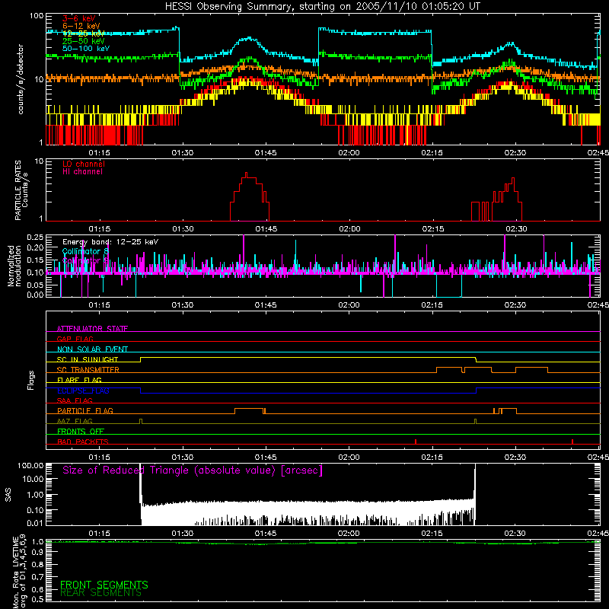Select the 3-6 keV legend label

click(79, 18)
